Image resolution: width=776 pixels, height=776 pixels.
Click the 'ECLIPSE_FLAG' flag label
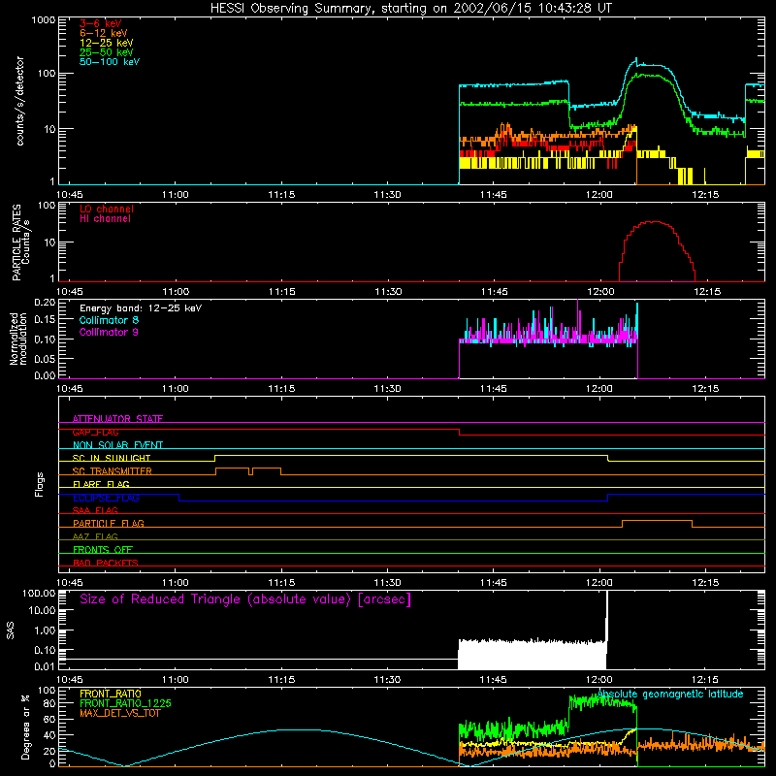tap(106, 498)
